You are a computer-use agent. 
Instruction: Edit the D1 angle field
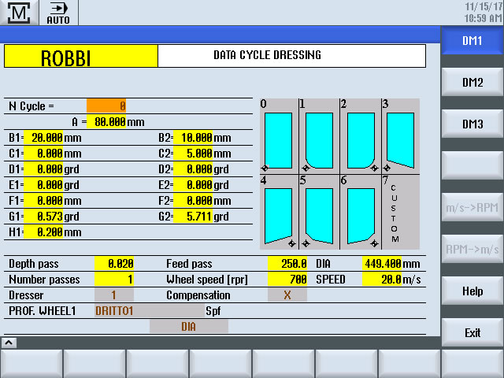[x=43, y=169]
